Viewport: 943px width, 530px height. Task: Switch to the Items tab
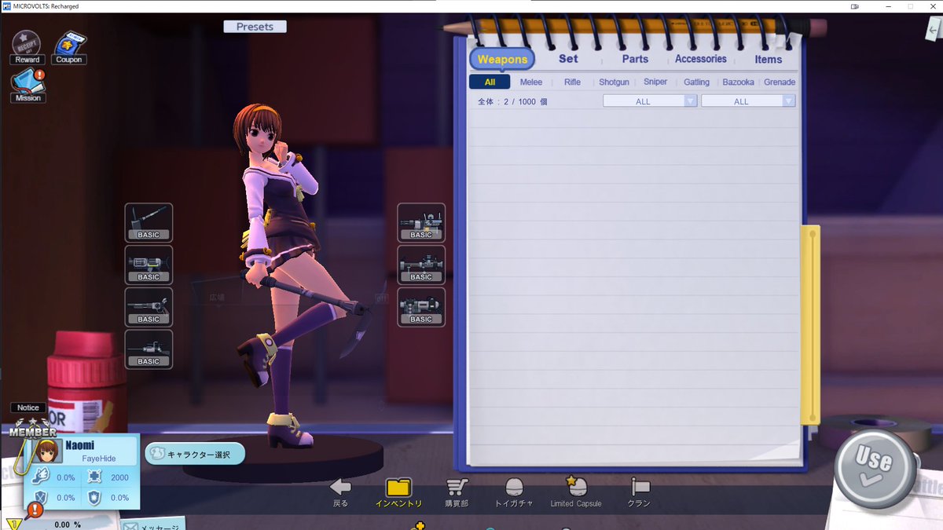pos(769,59)
